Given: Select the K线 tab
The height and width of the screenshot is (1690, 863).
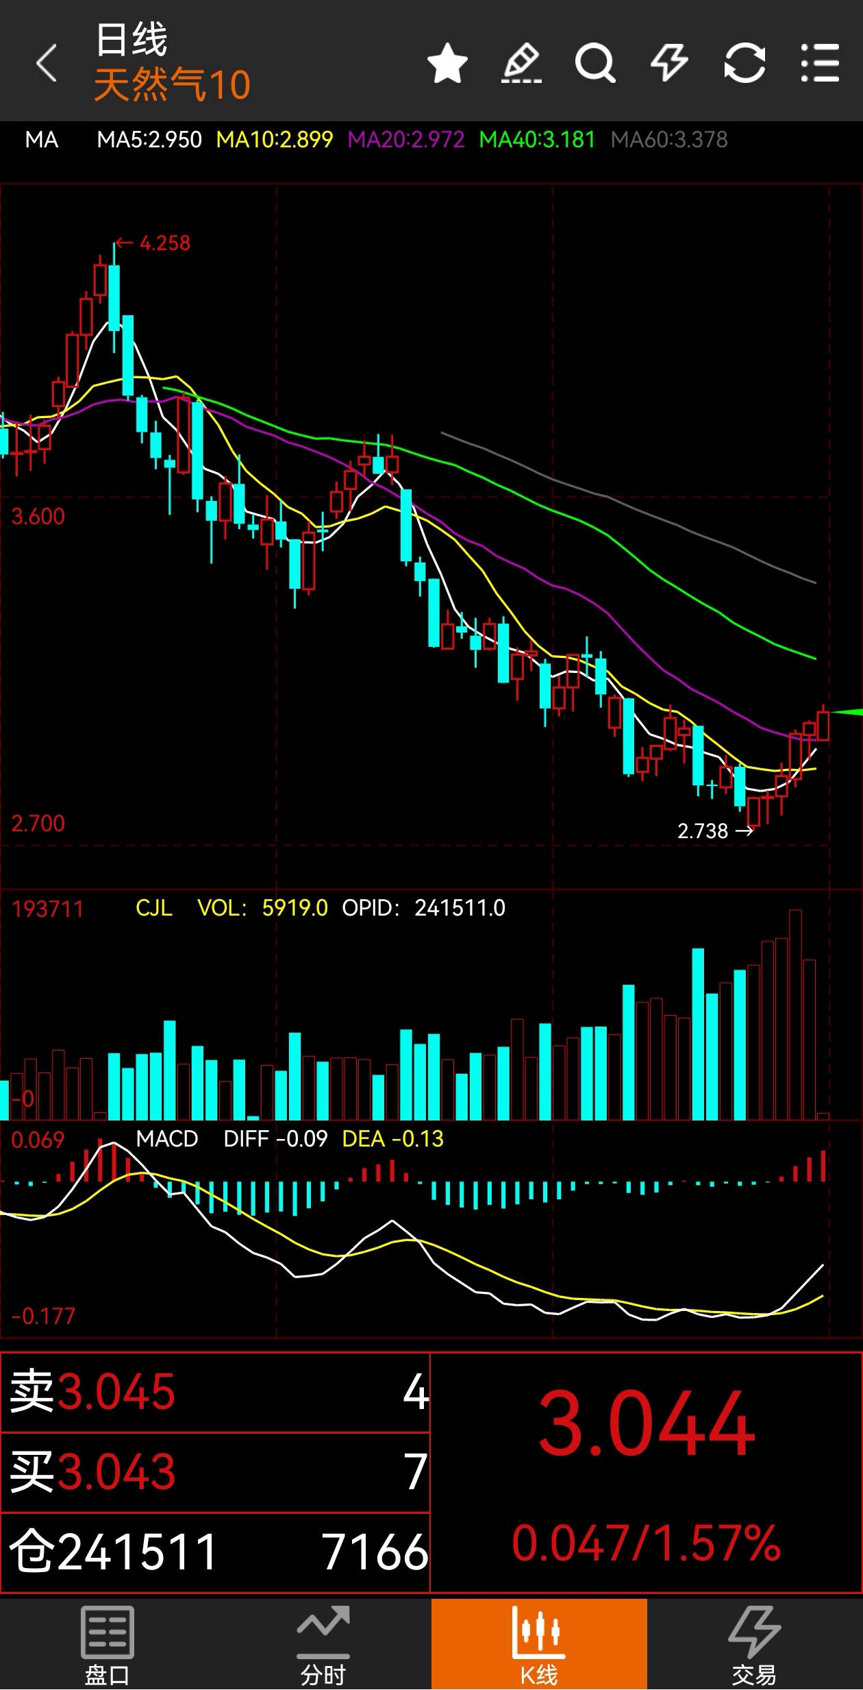Looking at the screenshot, I should (x=539, y=1643).
